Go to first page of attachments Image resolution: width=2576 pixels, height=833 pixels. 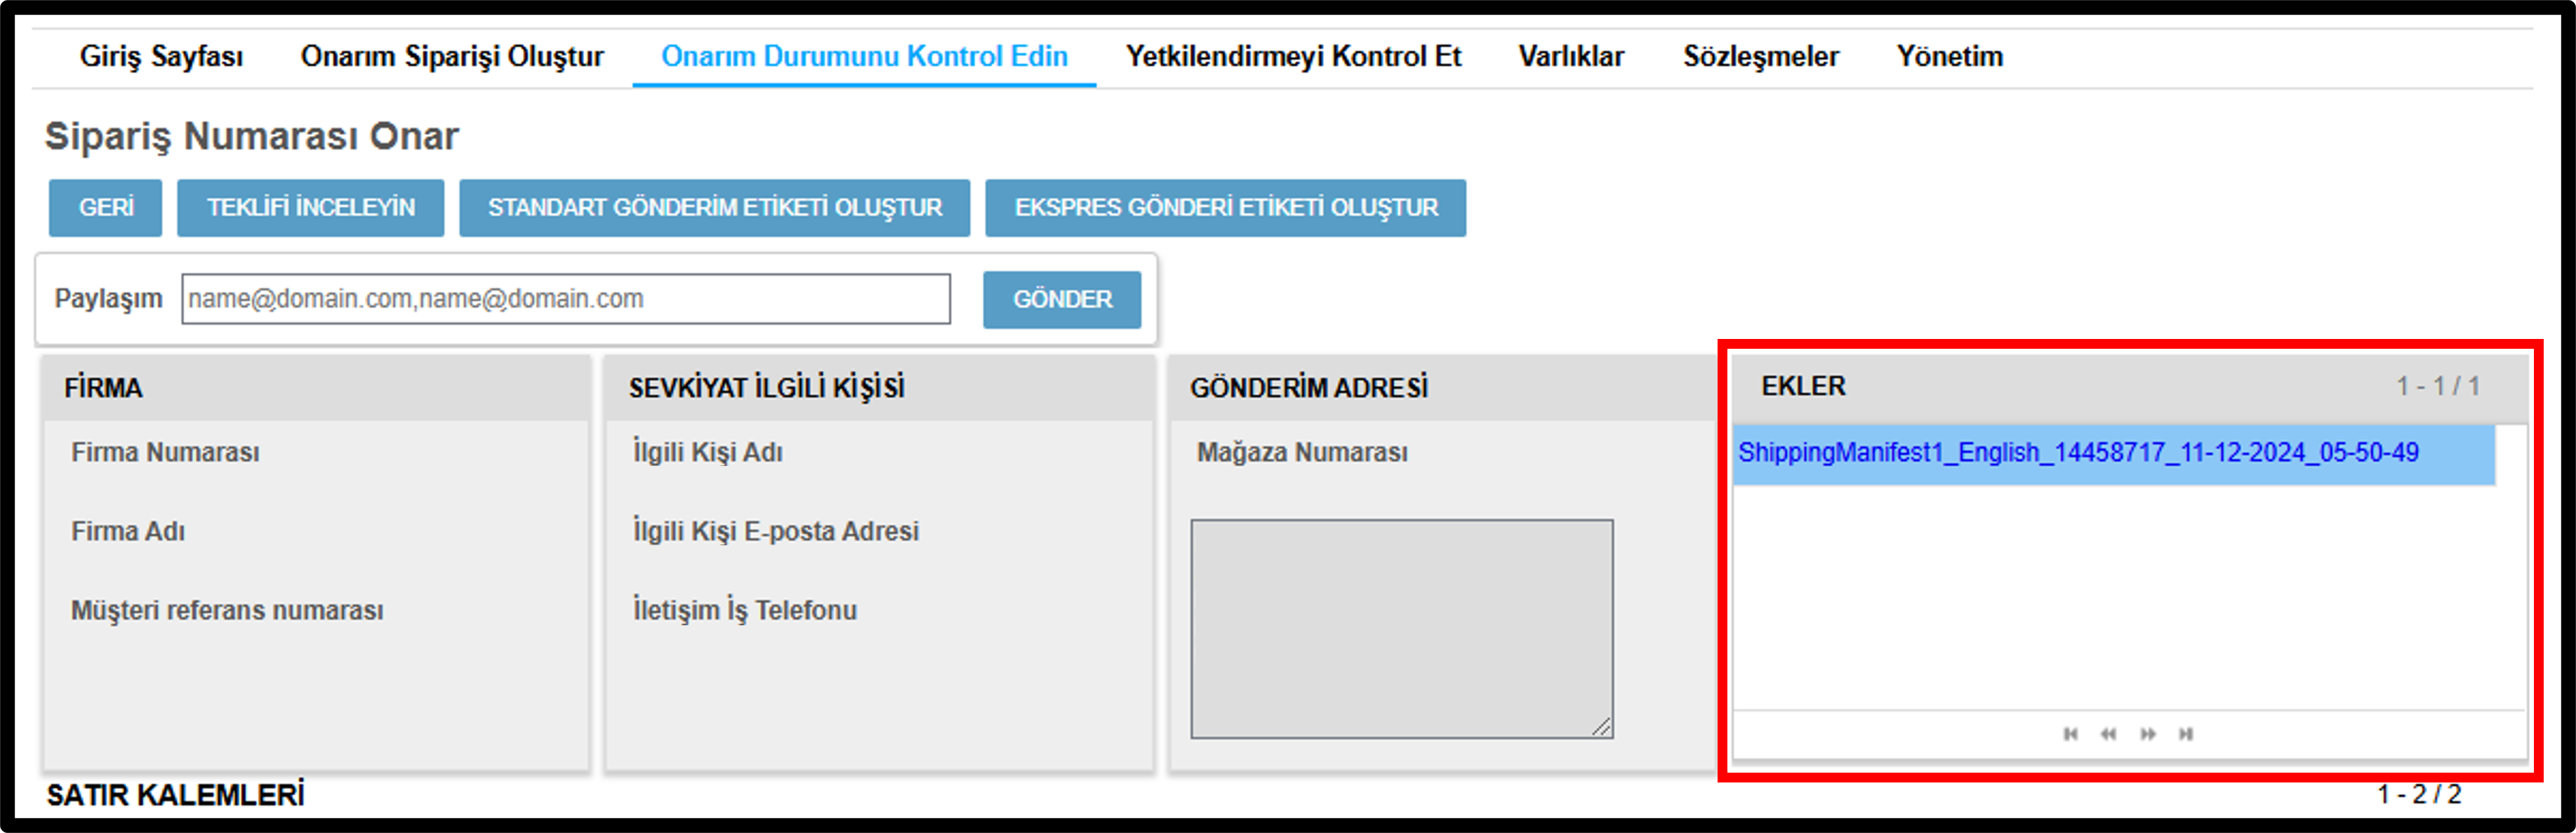pos(2070,734)
